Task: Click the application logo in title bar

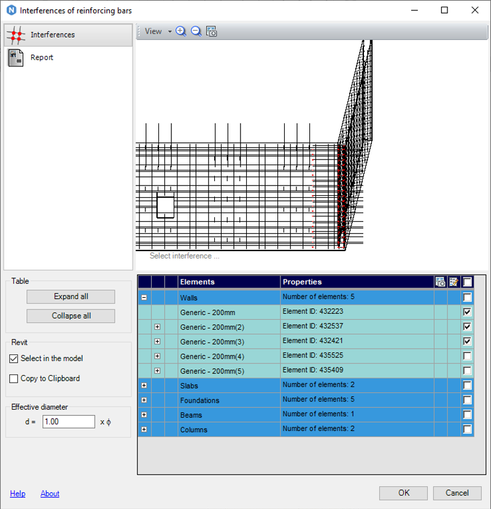Action: pyautogui.click(x=10, y=10)
